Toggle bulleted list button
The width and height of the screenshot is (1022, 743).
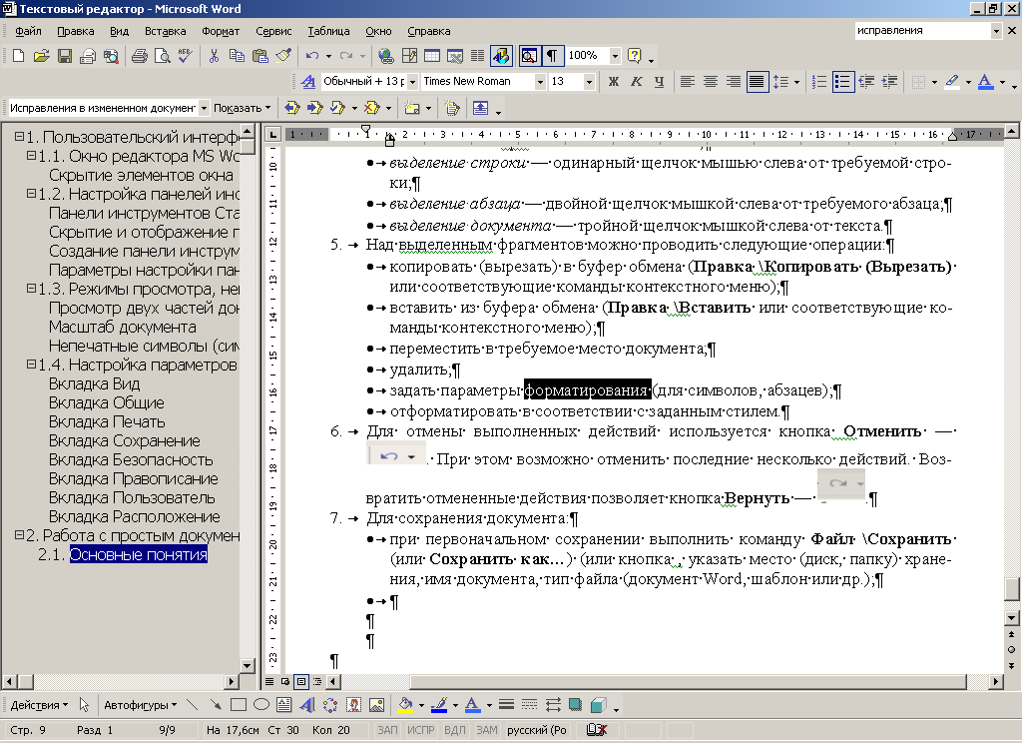[842, 82]
